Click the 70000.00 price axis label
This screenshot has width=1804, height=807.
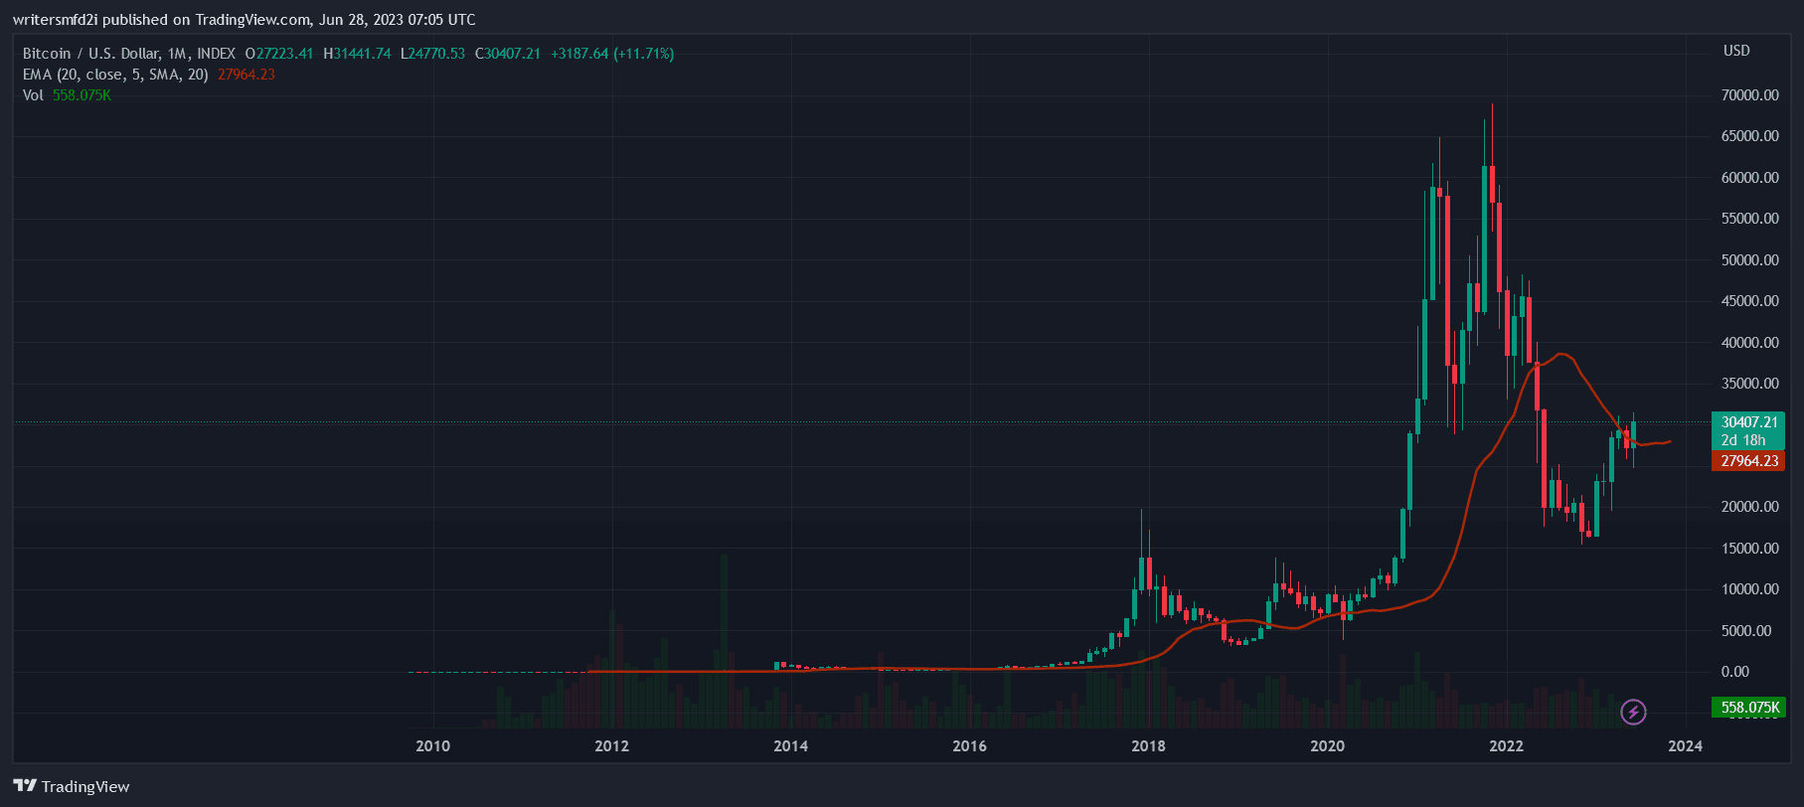(x=1749, y=95)
